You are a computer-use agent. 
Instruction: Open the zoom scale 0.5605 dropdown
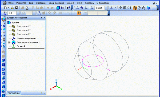pyautogui.click(x=106, y=8)
